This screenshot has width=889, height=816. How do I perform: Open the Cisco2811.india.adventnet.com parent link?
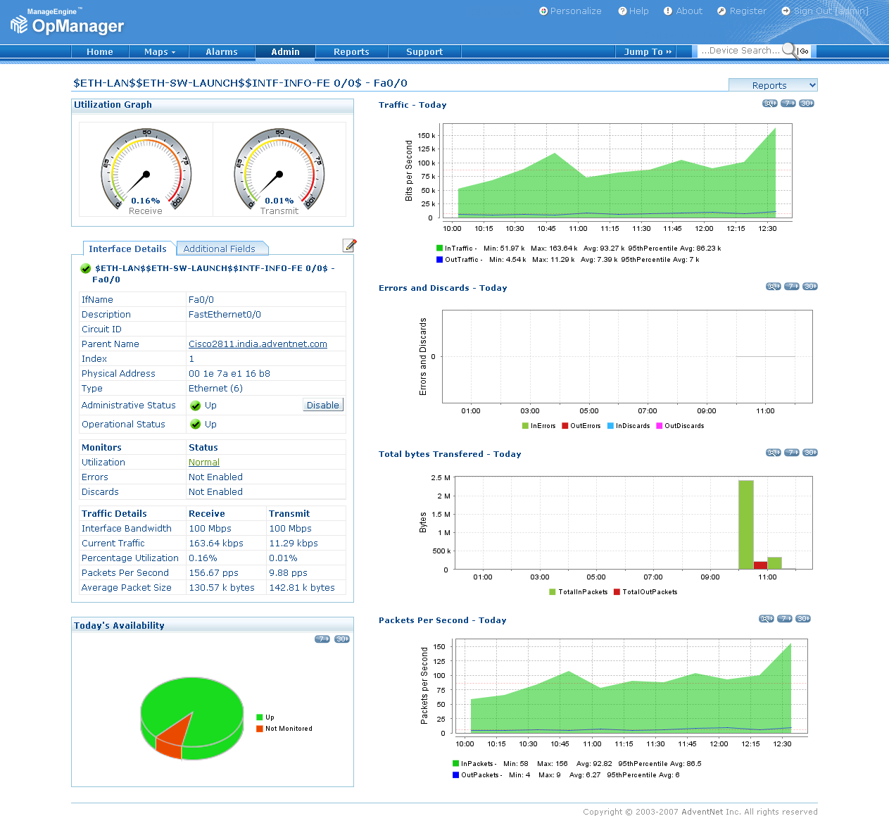coord(258,344)
